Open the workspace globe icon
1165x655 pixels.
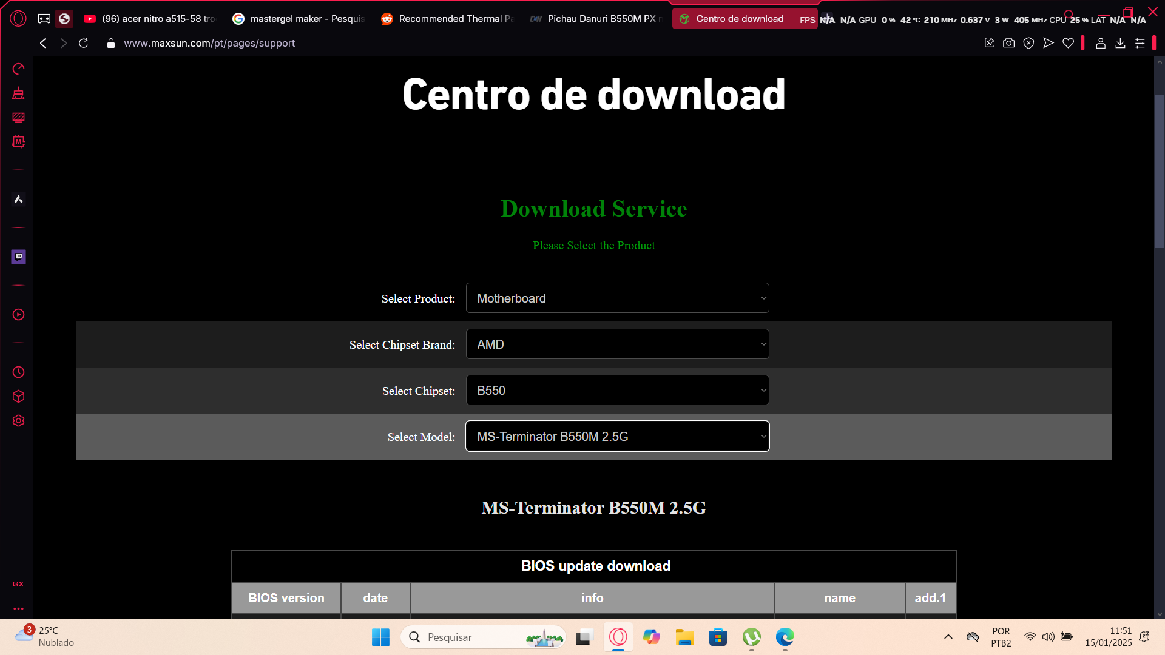[x=64, y=19]
